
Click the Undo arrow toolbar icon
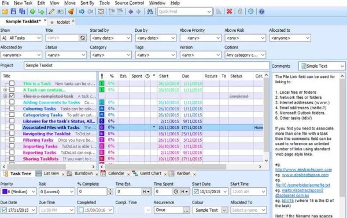[82, 12]
